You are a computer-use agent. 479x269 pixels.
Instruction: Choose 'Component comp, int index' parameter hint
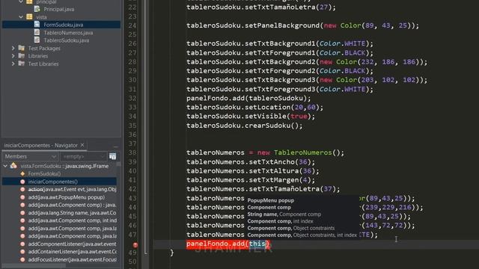tap(280, 221)
